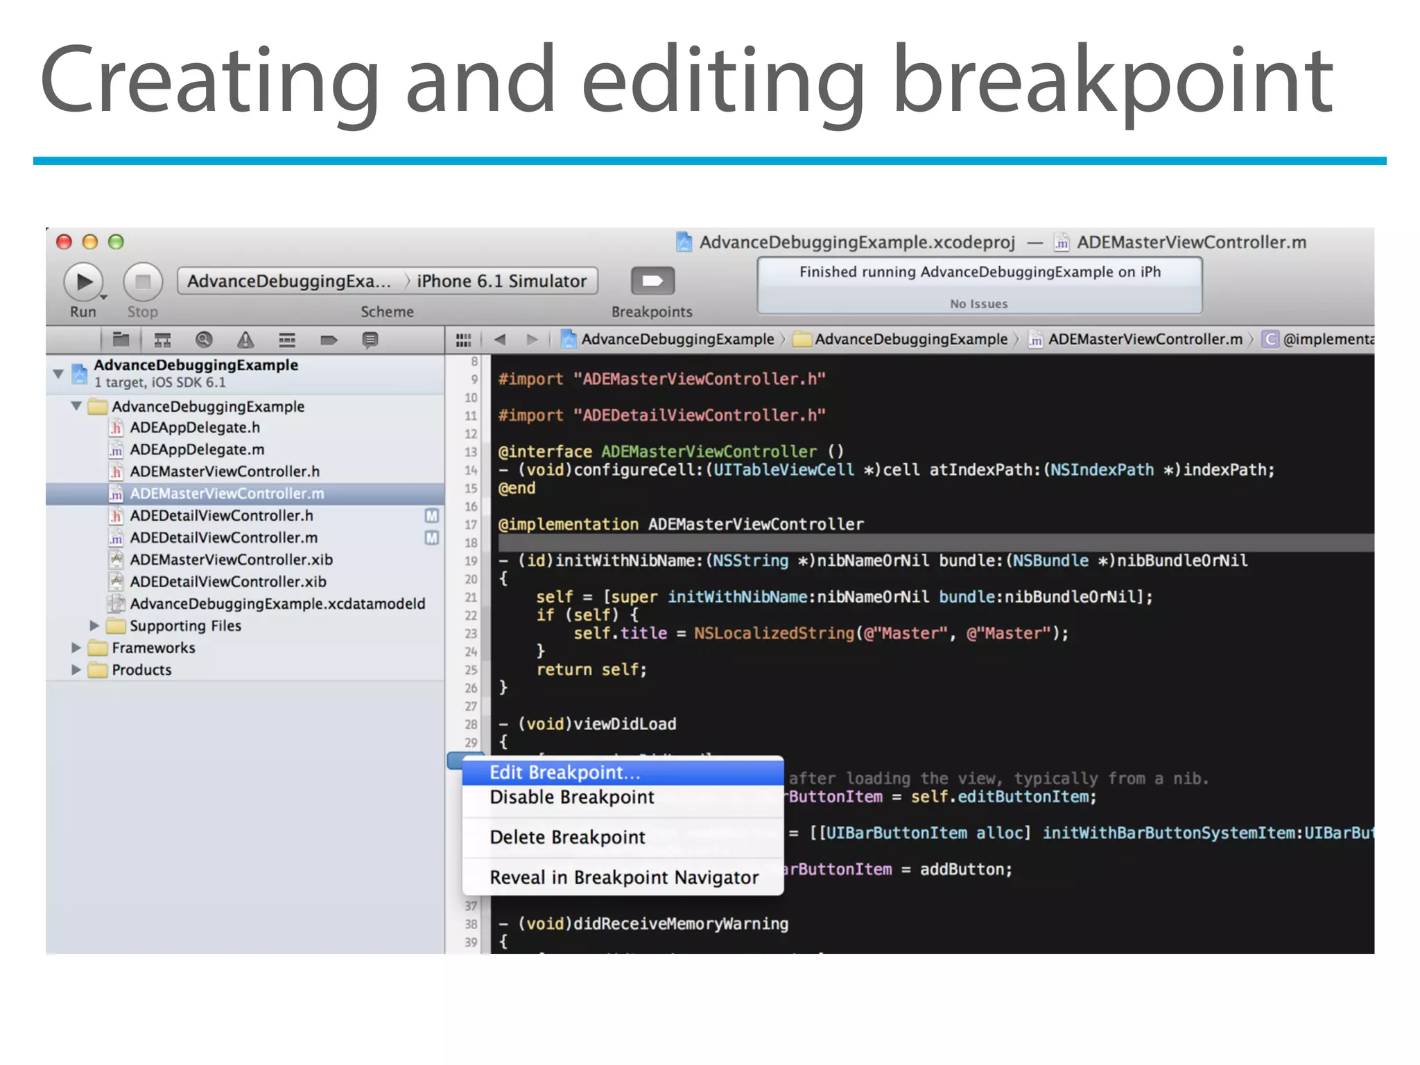Click the .m file icon in title bar

point(1061,242)
